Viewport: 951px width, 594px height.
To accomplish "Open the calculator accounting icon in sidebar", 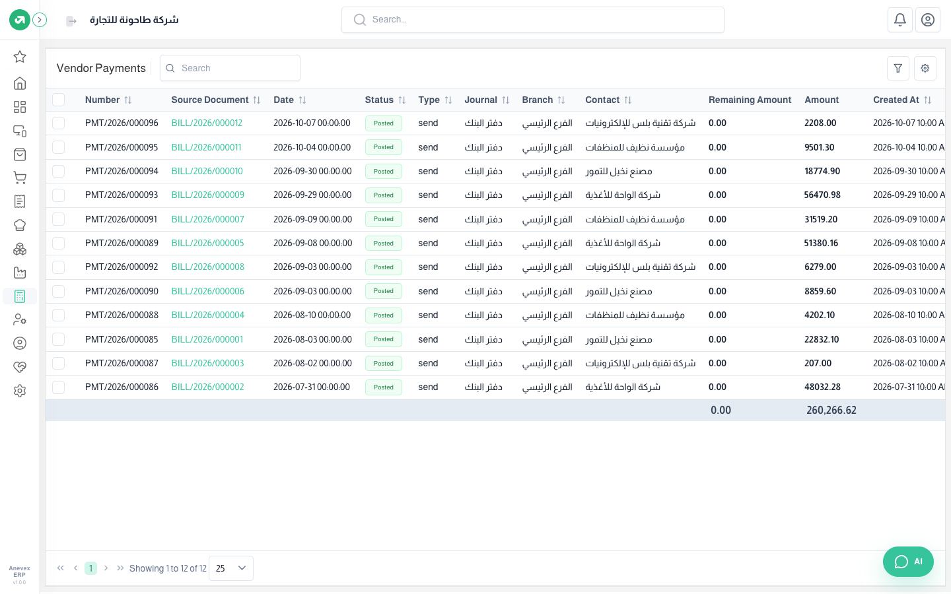I will pos(20,296).
